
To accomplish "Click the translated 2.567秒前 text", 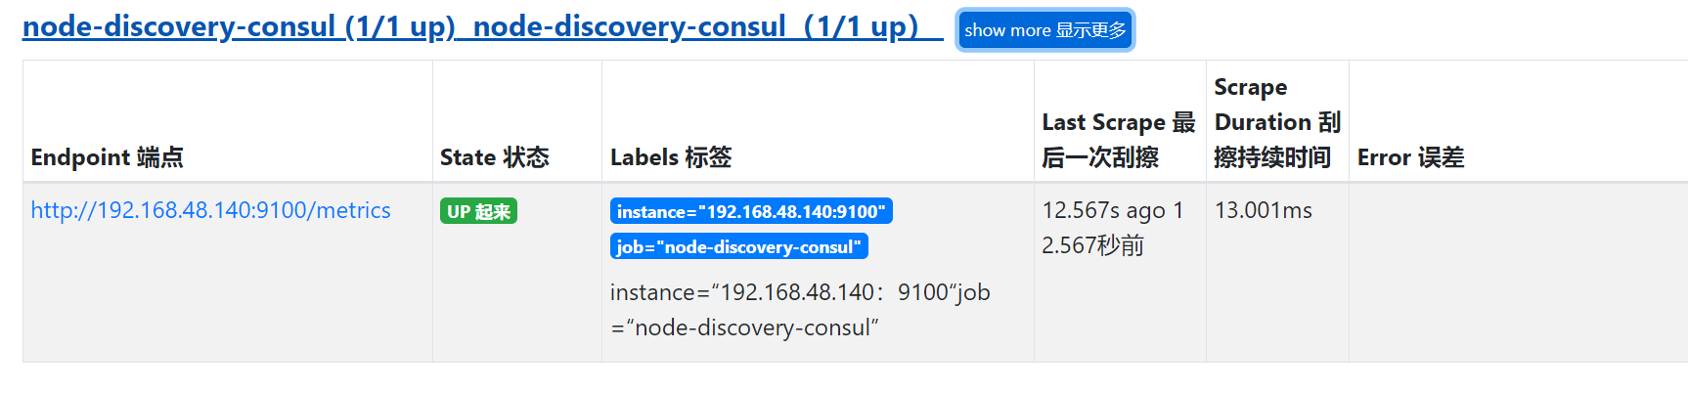I will pos(1092,245).
